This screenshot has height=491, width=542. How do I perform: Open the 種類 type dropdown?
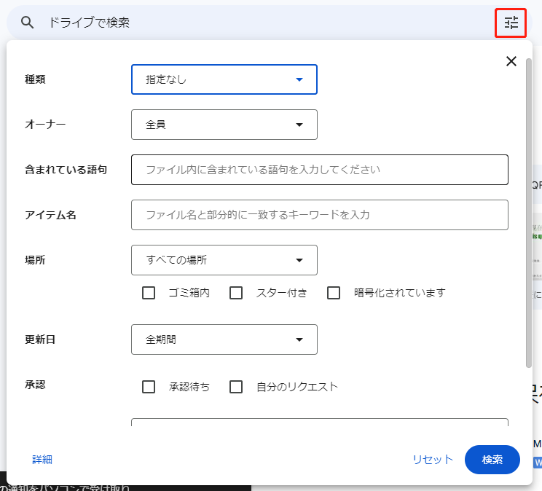[224, 79]
